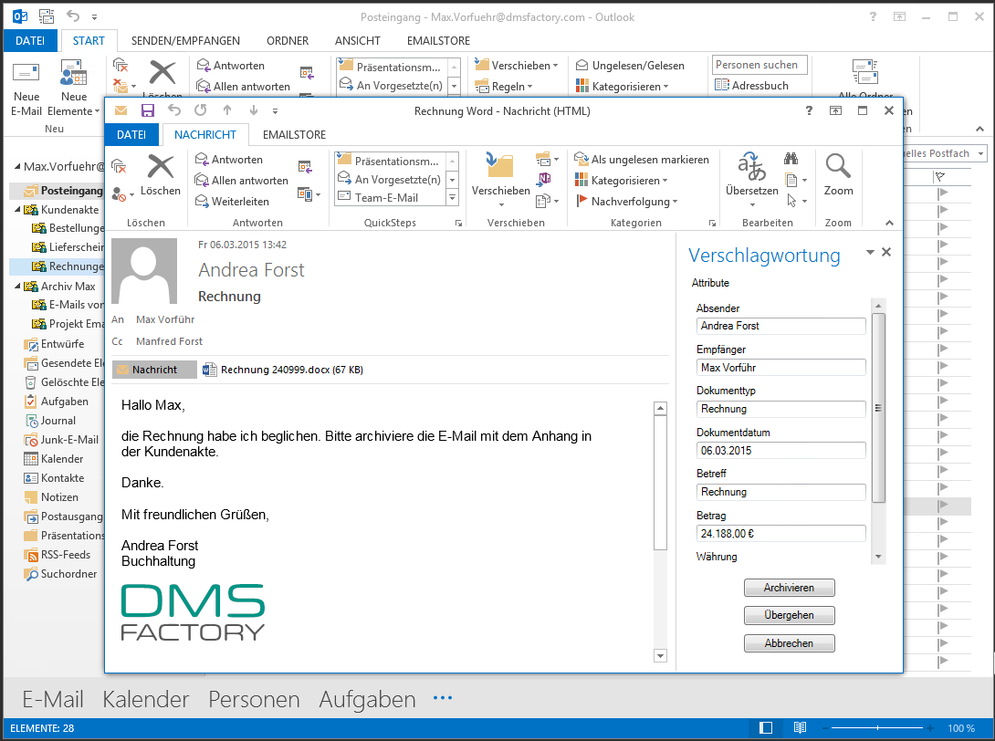This screenshot has width=995, height=741.
Task: Toggle reading view icon in status bar
Action: click(800, 727)
